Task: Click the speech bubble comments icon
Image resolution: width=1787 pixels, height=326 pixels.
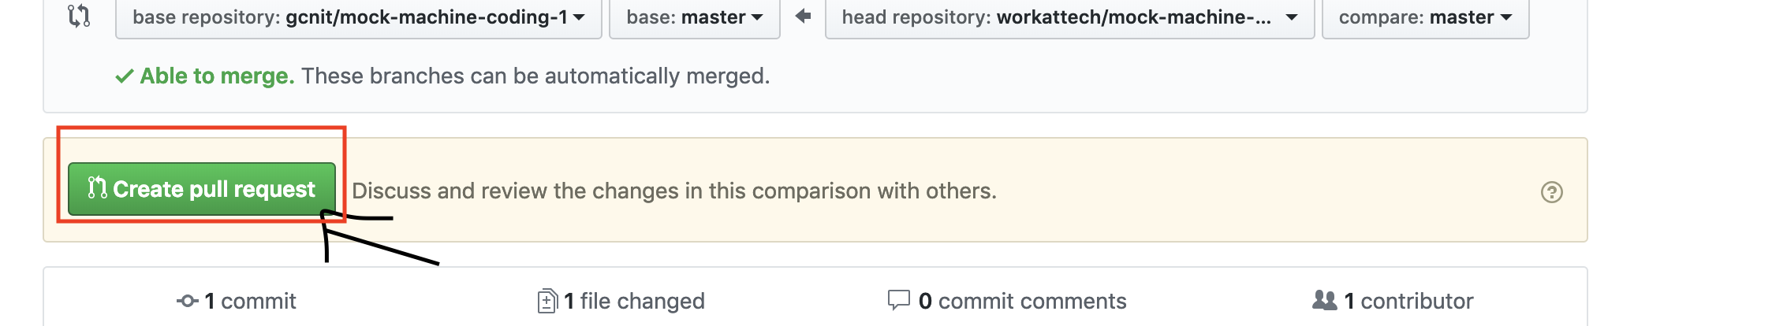Action: click(899, 300)
